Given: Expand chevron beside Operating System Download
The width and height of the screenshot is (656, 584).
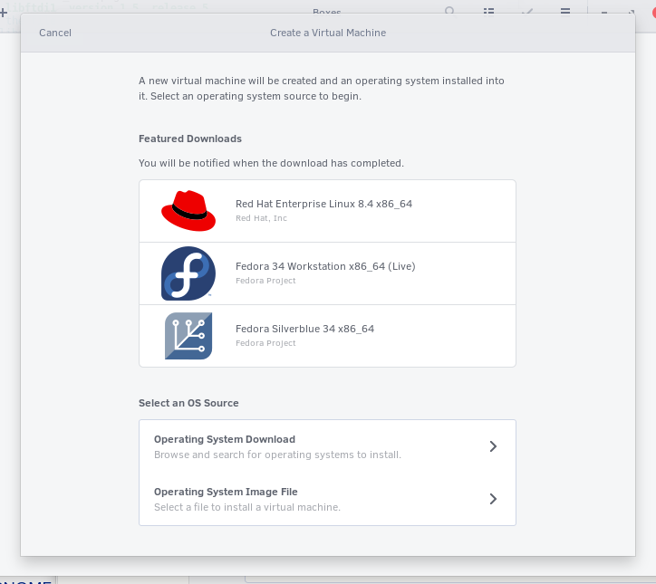Looking at the screenshot, I should pyautogui.click(x=493, y=446).
